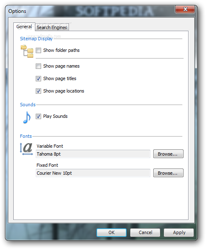
Task: Switch to the Search Engines tab
Action: pos(52,27)
